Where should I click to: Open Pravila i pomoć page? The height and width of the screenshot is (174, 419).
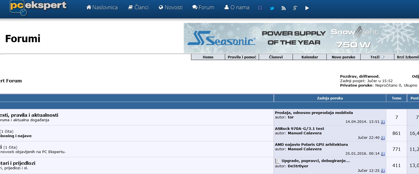point(242,57)
